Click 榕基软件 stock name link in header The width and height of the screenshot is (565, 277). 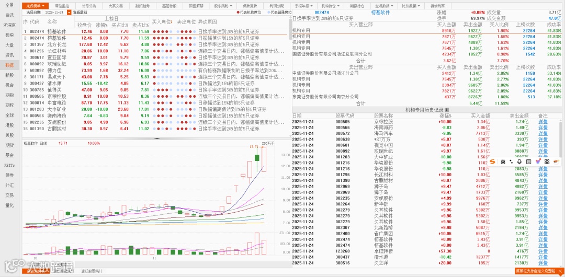tap(380, 12)
